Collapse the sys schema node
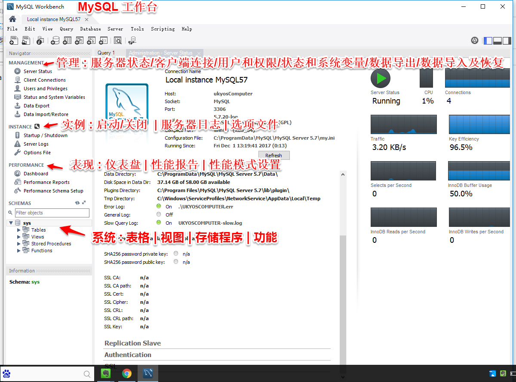The image size is (516, 382). tap(11, 223)
